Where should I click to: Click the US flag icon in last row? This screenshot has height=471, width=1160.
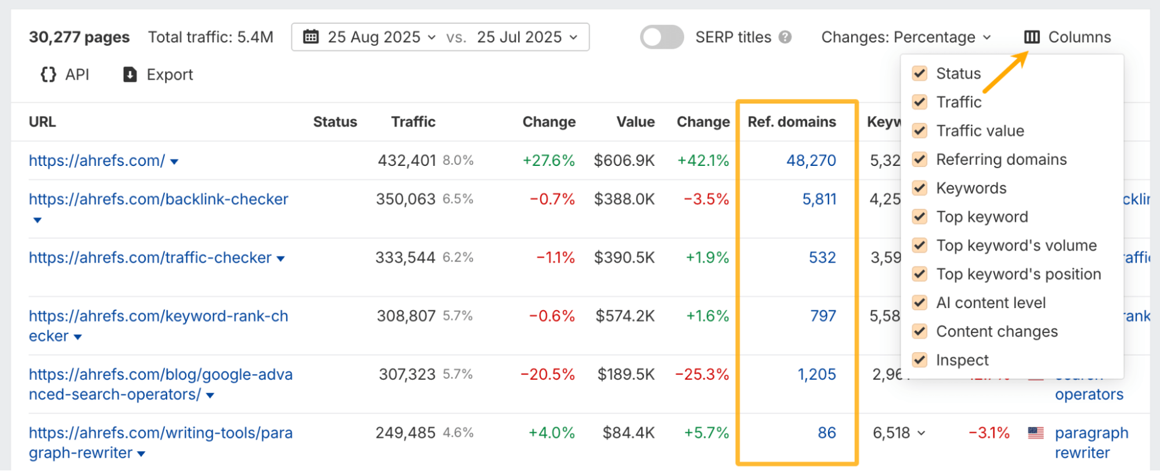[1035, 433]
